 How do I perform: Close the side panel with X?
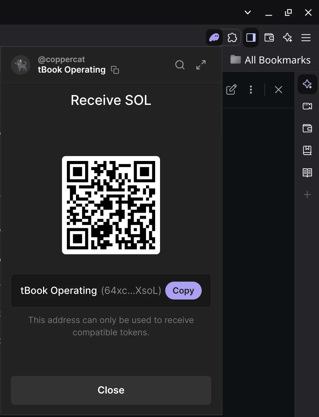278,90
